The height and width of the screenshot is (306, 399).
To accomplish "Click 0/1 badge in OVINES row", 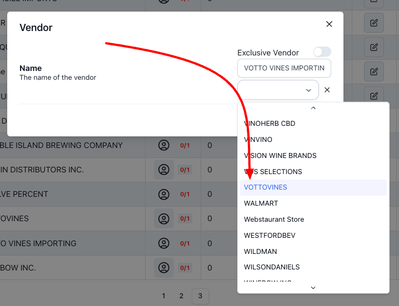I will 185,218.
